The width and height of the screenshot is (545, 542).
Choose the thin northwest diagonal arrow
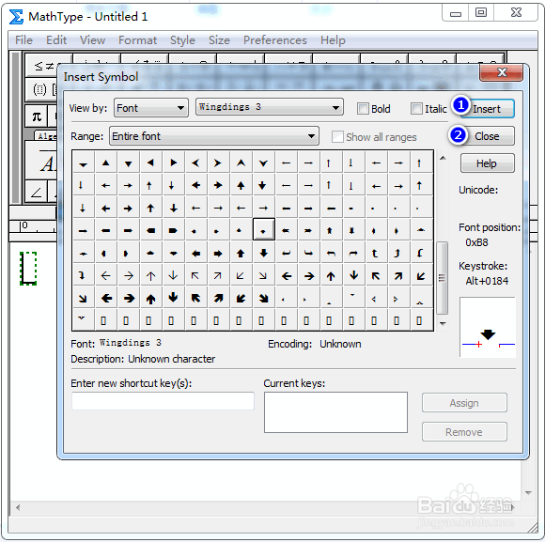(195, 276)
